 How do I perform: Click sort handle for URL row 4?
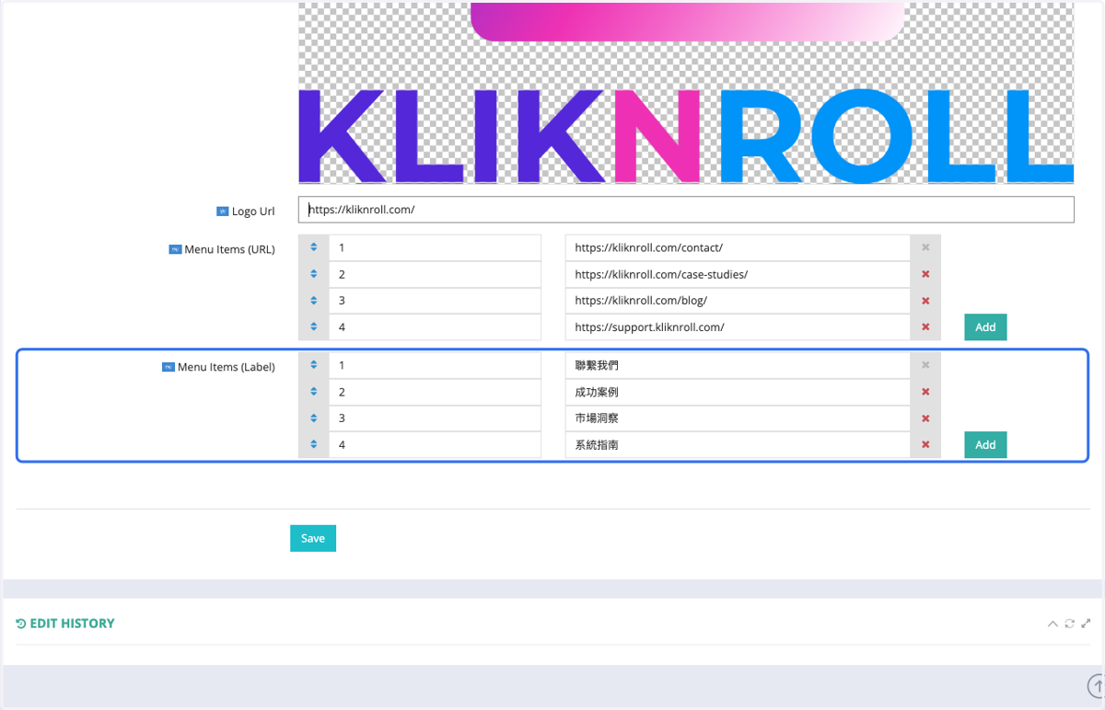pos(314,326)
